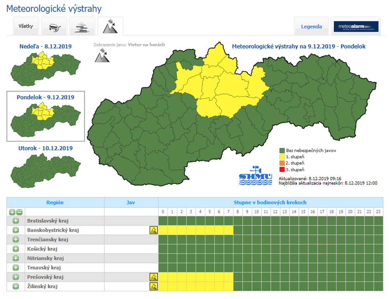This screenshot has width=389, height=299.
Task: Click the warning icon next to Prešovský kraj
Action: tap(154, 277)
